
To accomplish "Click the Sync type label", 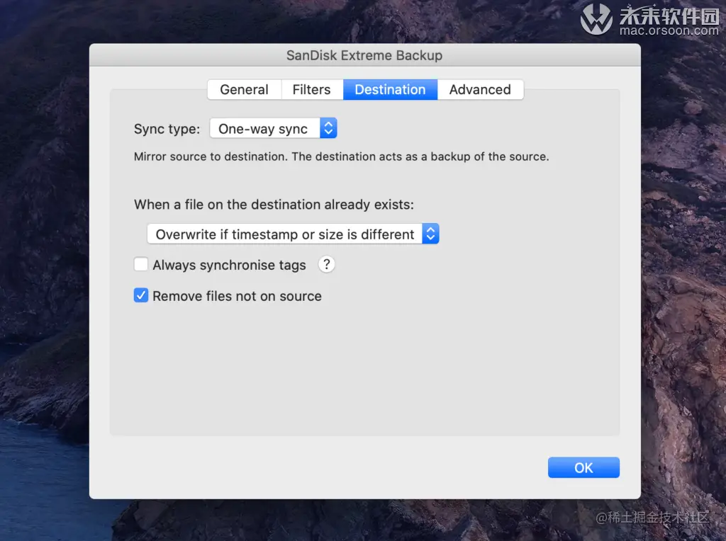I will (x=167, y=129).
